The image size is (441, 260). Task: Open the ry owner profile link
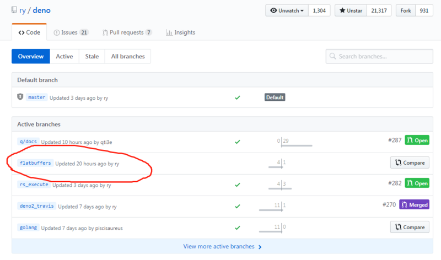click(23, 10)
